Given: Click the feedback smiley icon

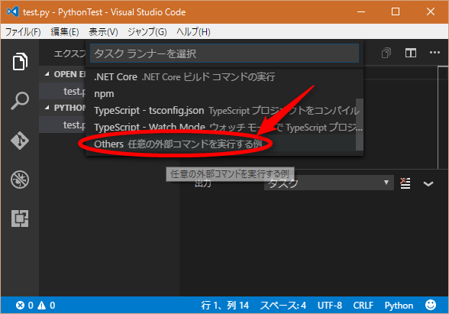Looking at the screenshot, I should point(431,305).
